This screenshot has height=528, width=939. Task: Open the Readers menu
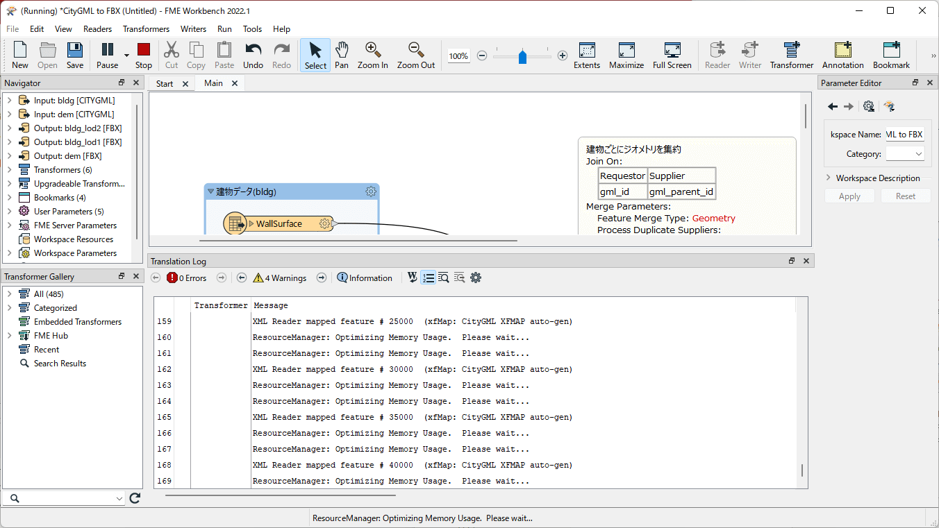pyautogui.click(x=97, y=29)
